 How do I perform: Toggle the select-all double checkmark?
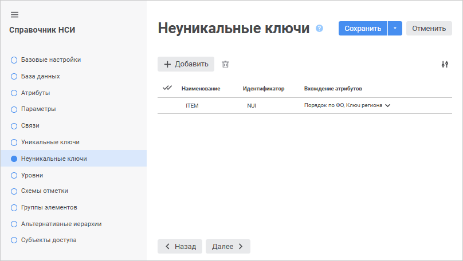[x=167, y=88]
